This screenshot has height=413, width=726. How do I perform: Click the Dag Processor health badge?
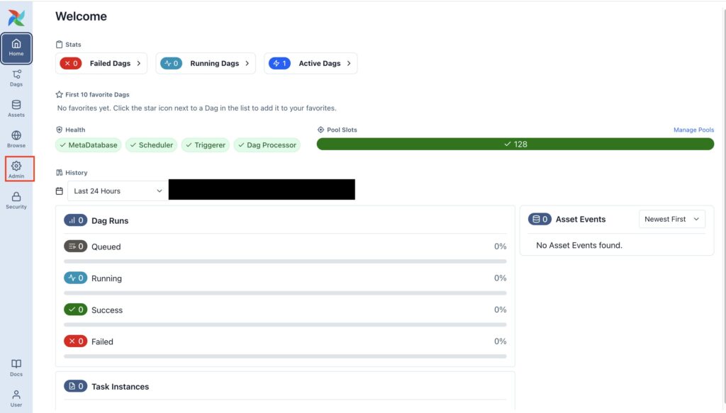[x=267, y=145]
